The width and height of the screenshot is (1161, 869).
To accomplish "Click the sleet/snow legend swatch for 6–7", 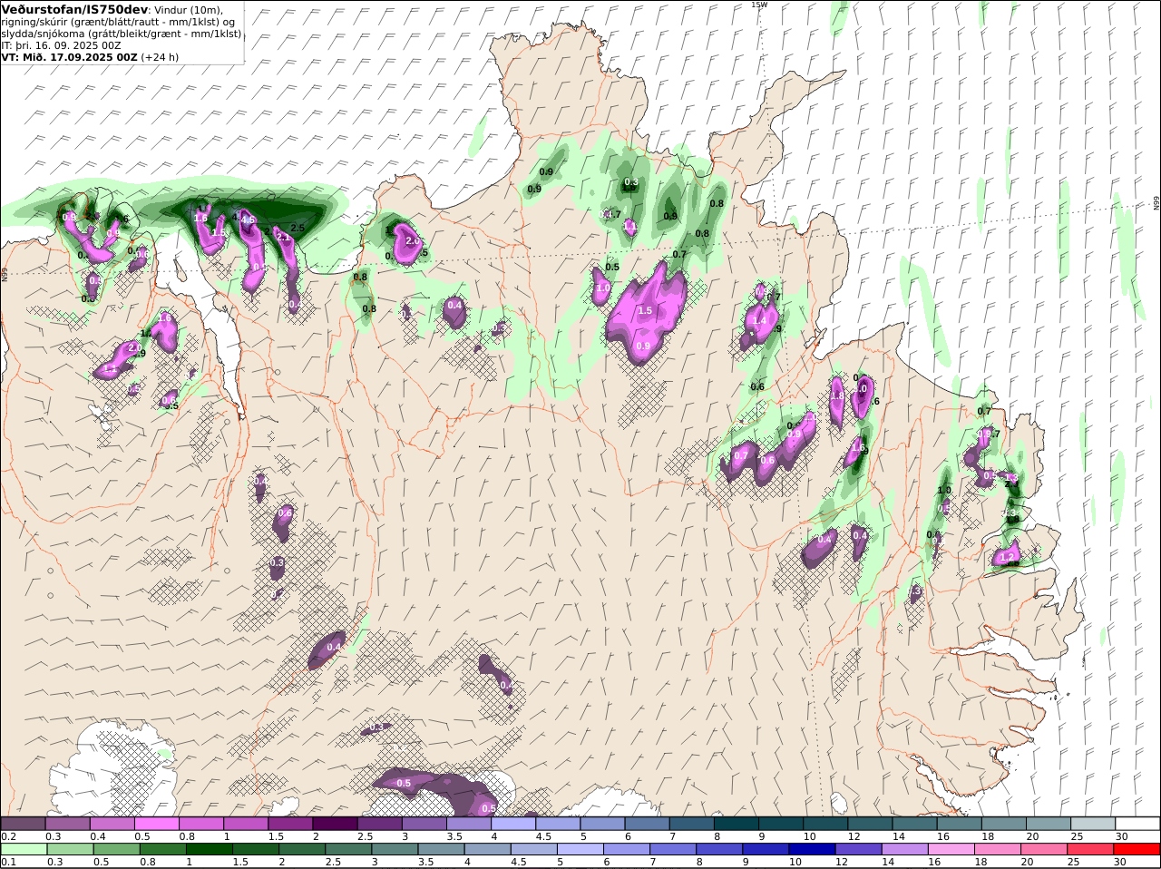I will [647, 824].
